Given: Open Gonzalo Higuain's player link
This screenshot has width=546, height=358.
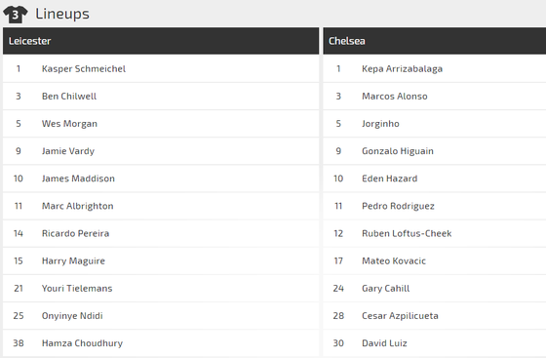Looking at the screenshot, I should [398, 151].
